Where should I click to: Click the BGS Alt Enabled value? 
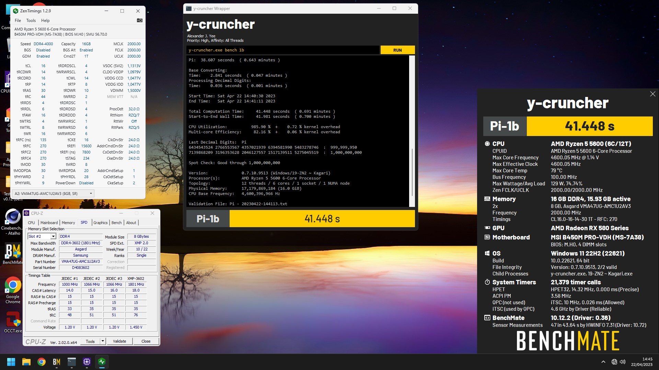point(86,50)
